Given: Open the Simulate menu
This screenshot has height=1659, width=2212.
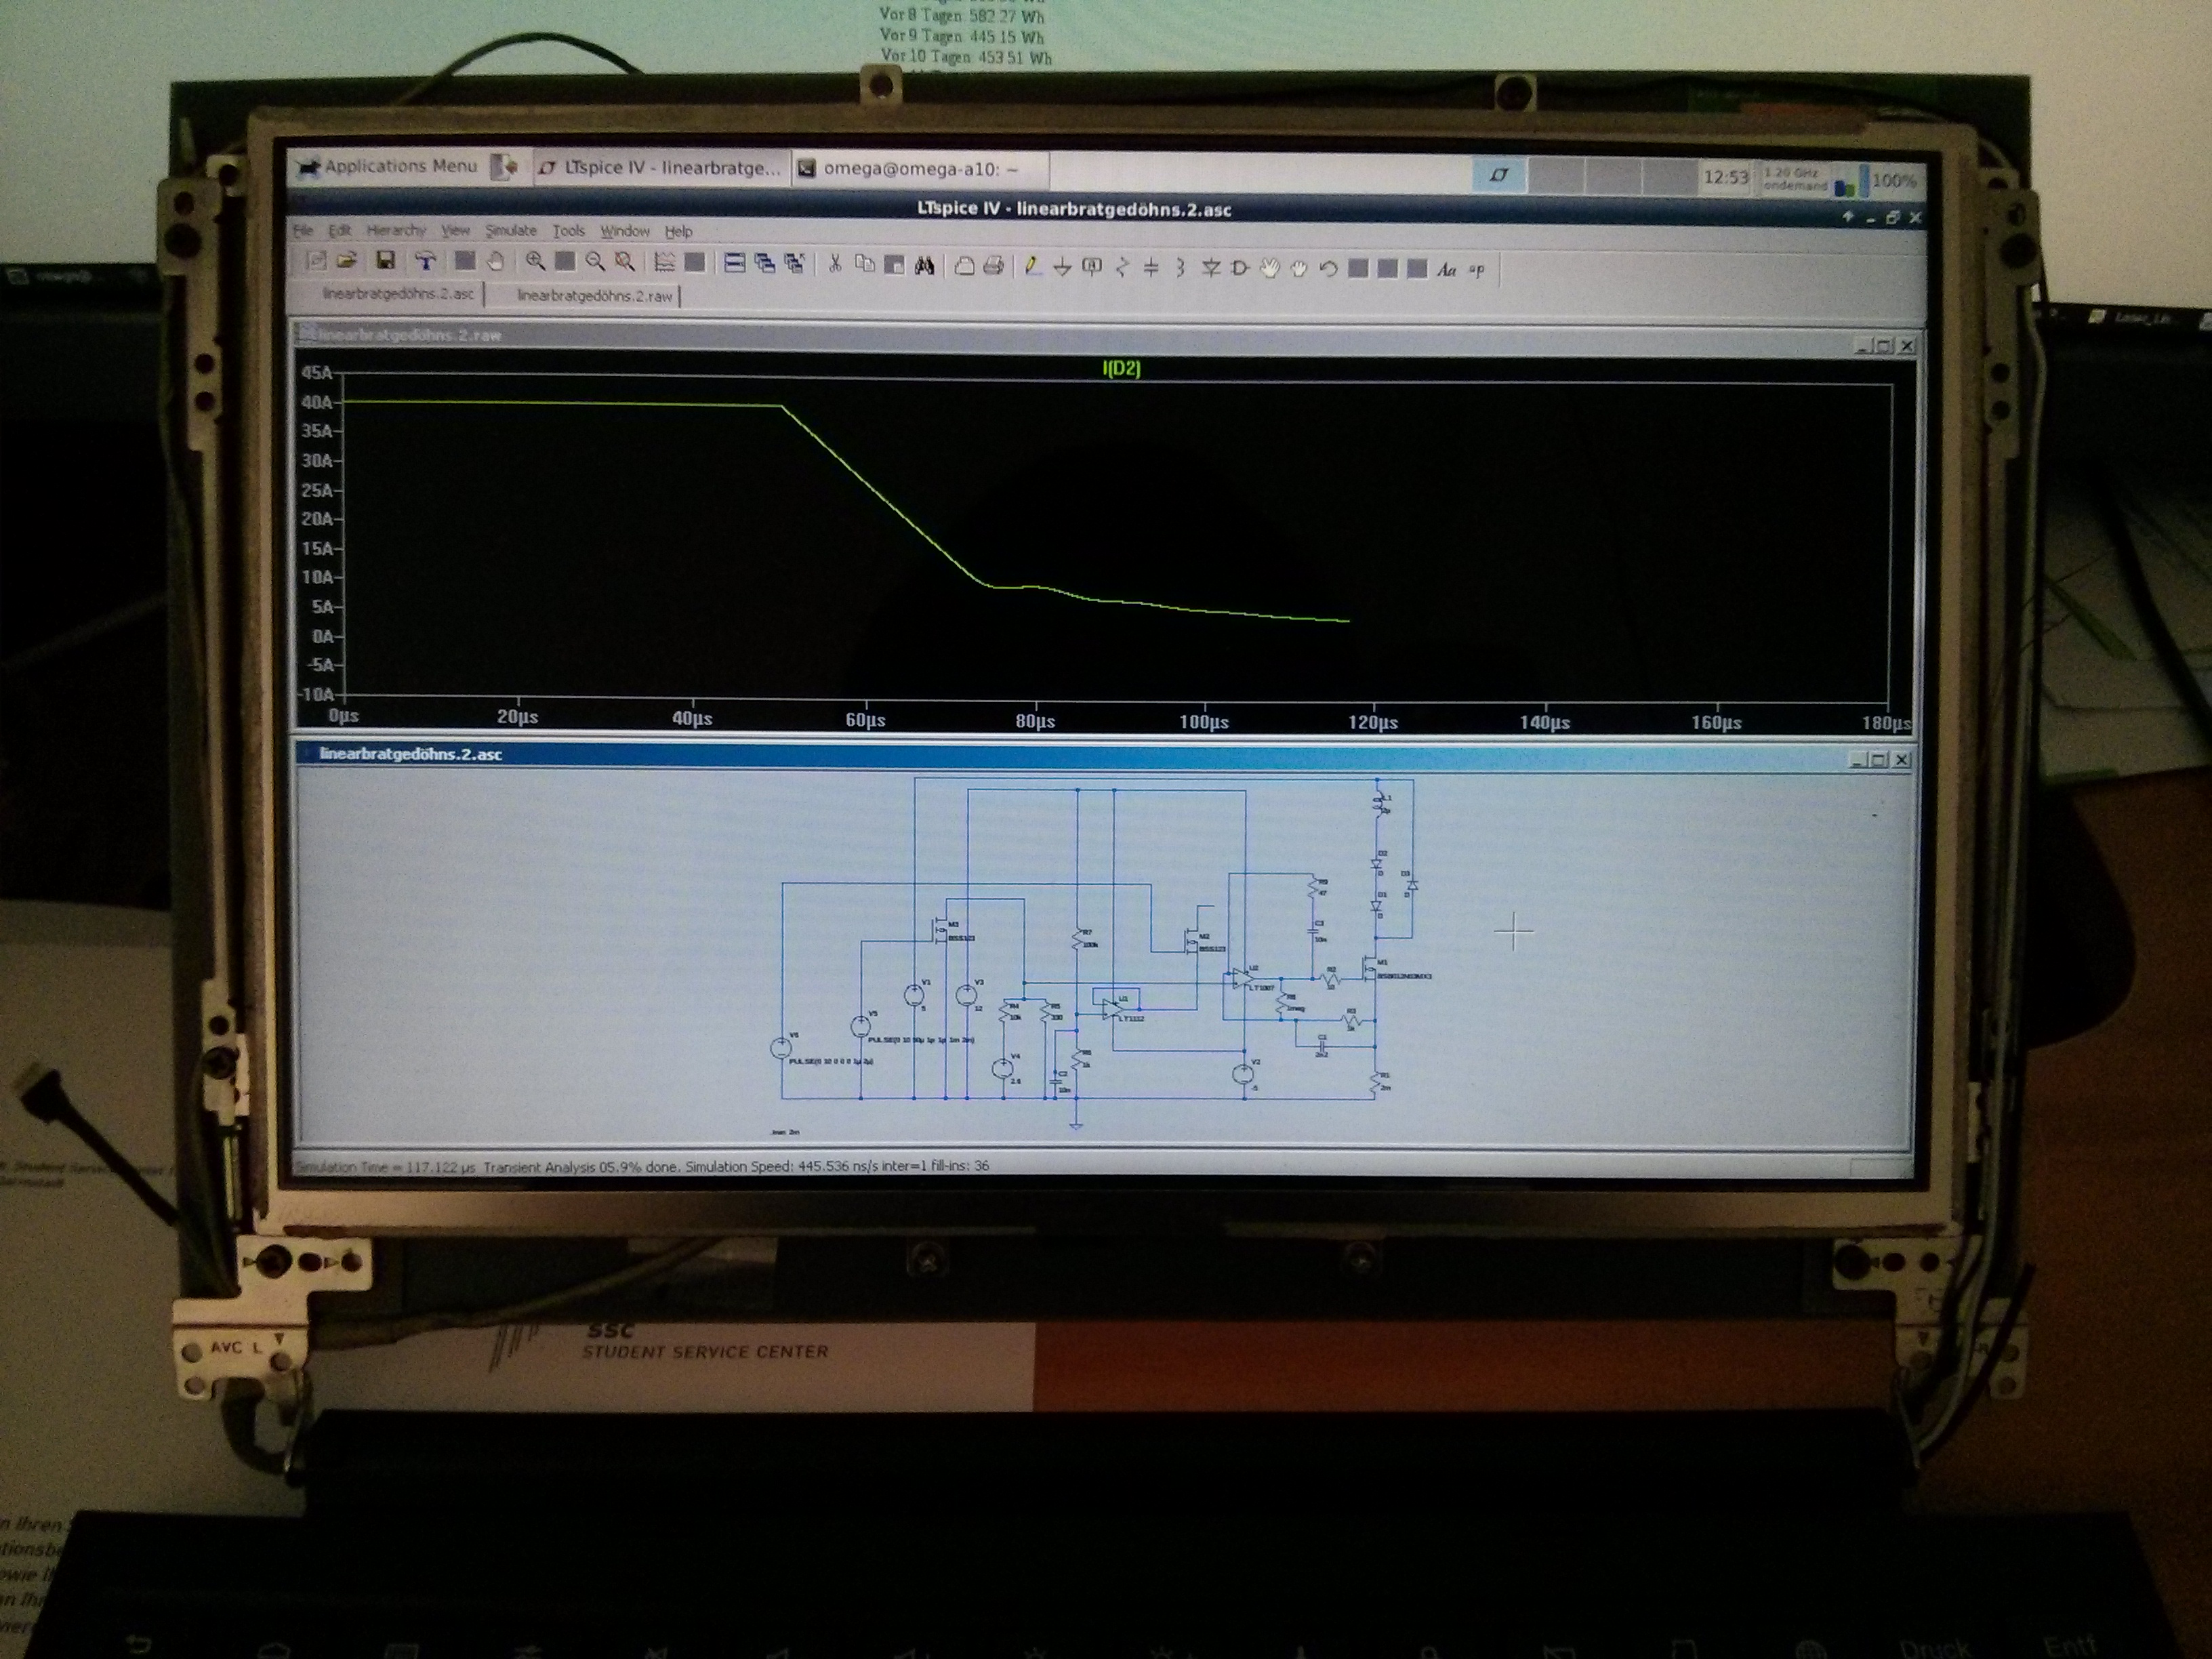Looking at the screenshot, I should (511, 231).
